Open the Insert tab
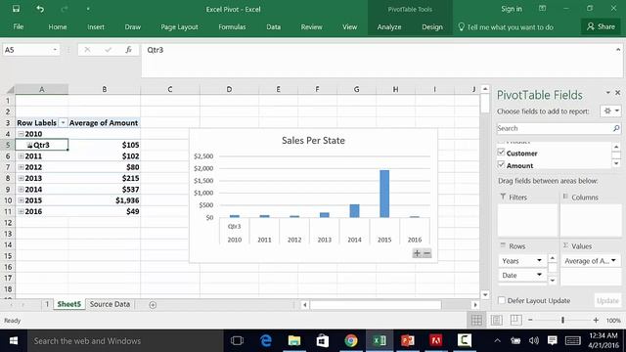 [96, 26]
